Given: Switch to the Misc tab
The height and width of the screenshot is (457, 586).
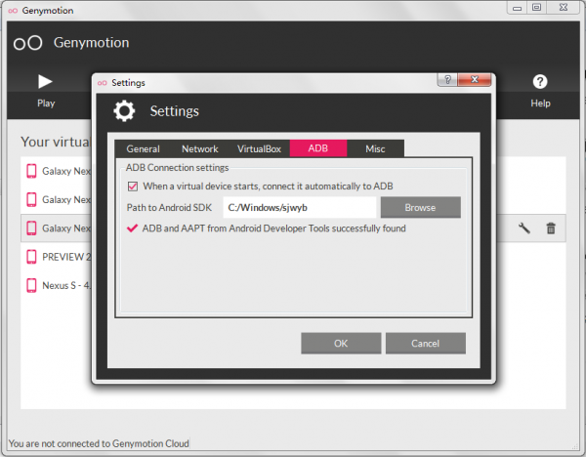Looking at the screenshot, I should 375,149.
